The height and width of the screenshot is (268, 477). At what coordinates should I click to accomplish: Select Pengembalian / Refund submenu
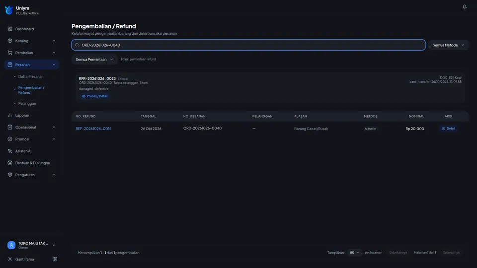[x=31, y=90]
